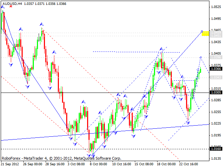Click the gray 1.0343 price label
Screen dimensions: 223x167
pyautogui.click(x=216, y=77)
